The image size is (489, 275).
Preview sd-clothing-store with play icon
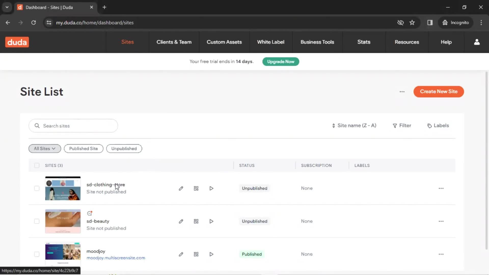point(211,188)
